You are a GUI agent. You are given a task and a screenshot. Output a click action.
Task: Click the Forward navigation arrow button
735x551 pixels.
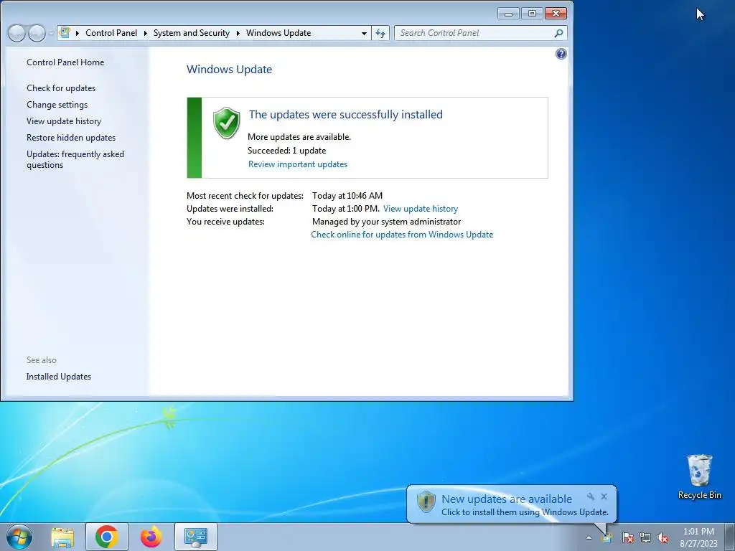pyautogui.click(x=37, y=33)
